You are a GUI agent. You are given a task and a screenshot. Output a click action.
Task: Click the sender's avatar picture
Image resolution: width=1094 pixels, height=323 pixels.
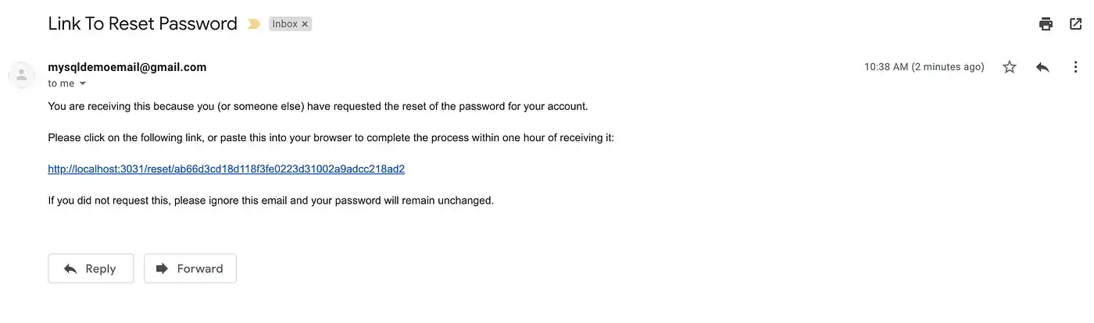click(x=21, y=75)
